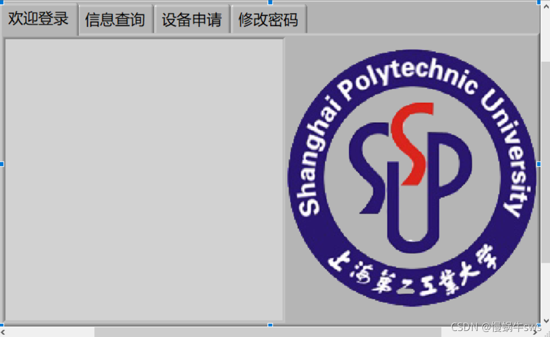This screenshot has width=550, height=337.
Task: Go to the 修改密码 tab
Action: (x=268, y=20)
